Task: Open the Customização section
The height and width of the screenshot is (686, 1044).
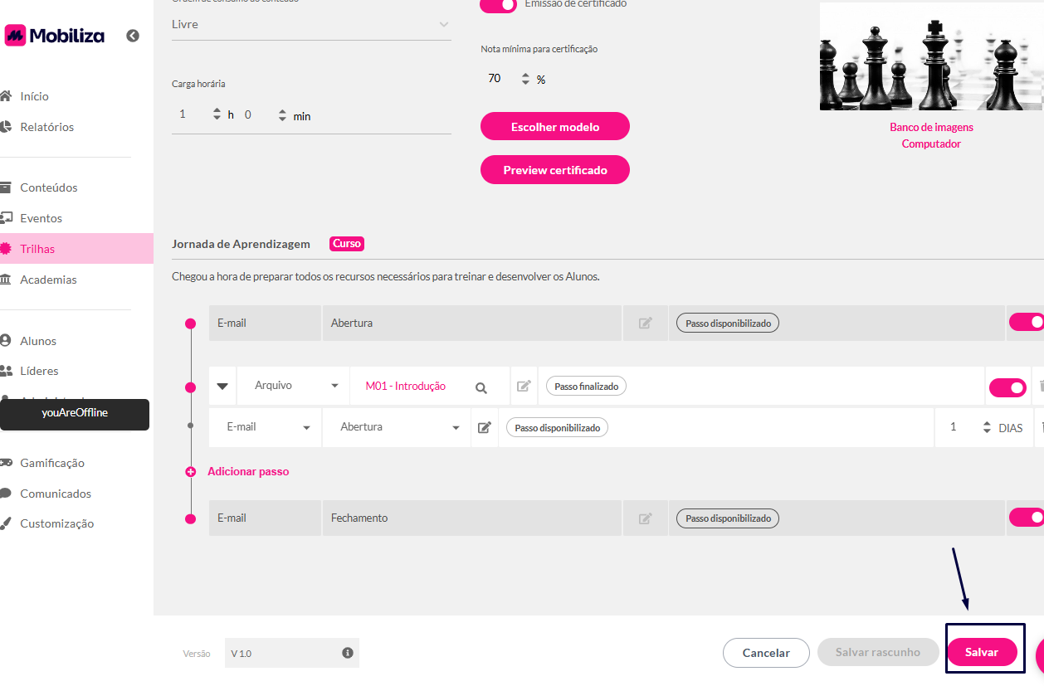Action: click(x=56, y=523)
